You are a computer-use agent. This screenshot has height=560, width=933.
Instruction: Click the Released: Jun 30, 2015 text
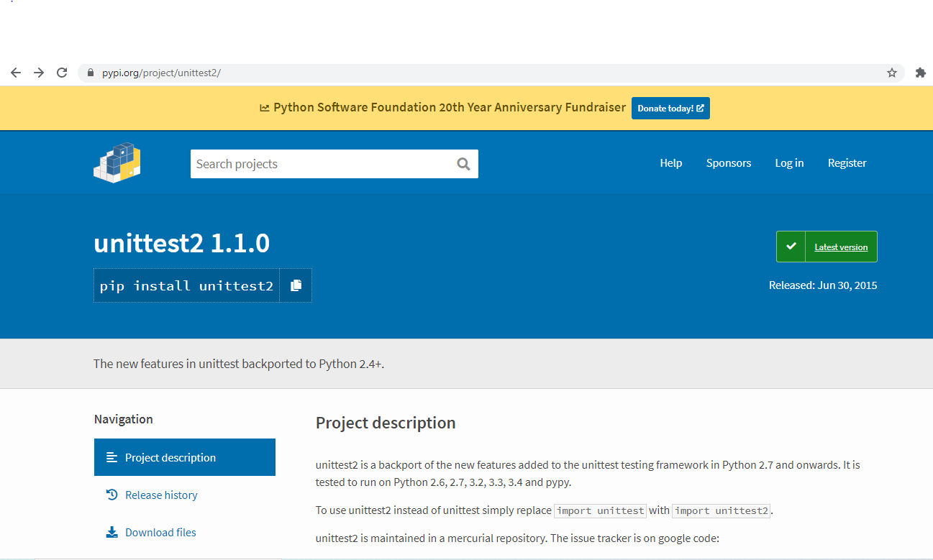click(x=823, y=285)
